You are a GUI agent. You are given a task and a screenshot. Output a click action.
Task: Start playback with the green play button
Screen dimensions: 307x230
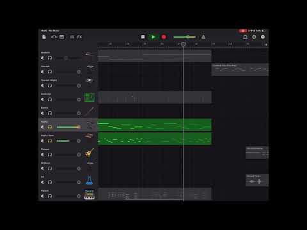[x=153, y=37]
